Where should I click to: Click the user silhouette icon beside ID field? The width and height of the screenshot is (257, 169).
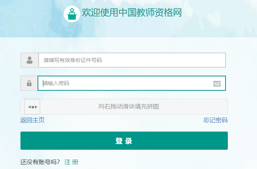pos(29,60)
